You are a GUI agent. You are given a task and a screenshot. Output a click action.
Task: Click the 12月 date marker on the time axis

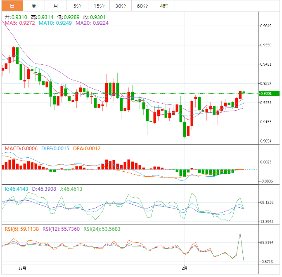[x=22, y=269]
